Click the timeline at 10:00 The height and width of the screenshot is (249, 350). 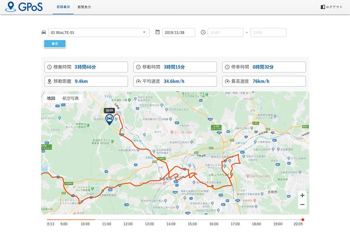click(85, 224)
